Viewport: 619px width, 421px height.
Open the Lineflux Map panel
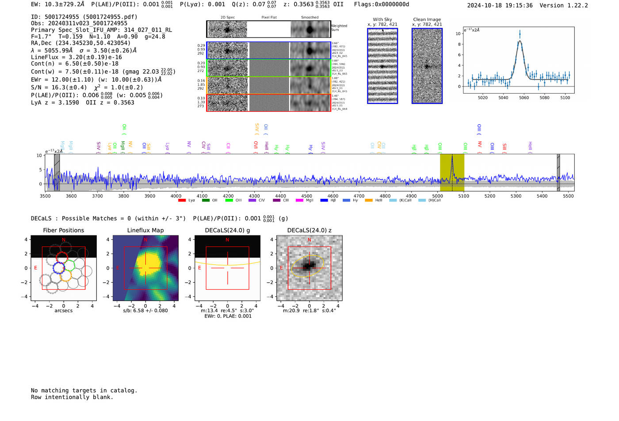coord(145,268)
